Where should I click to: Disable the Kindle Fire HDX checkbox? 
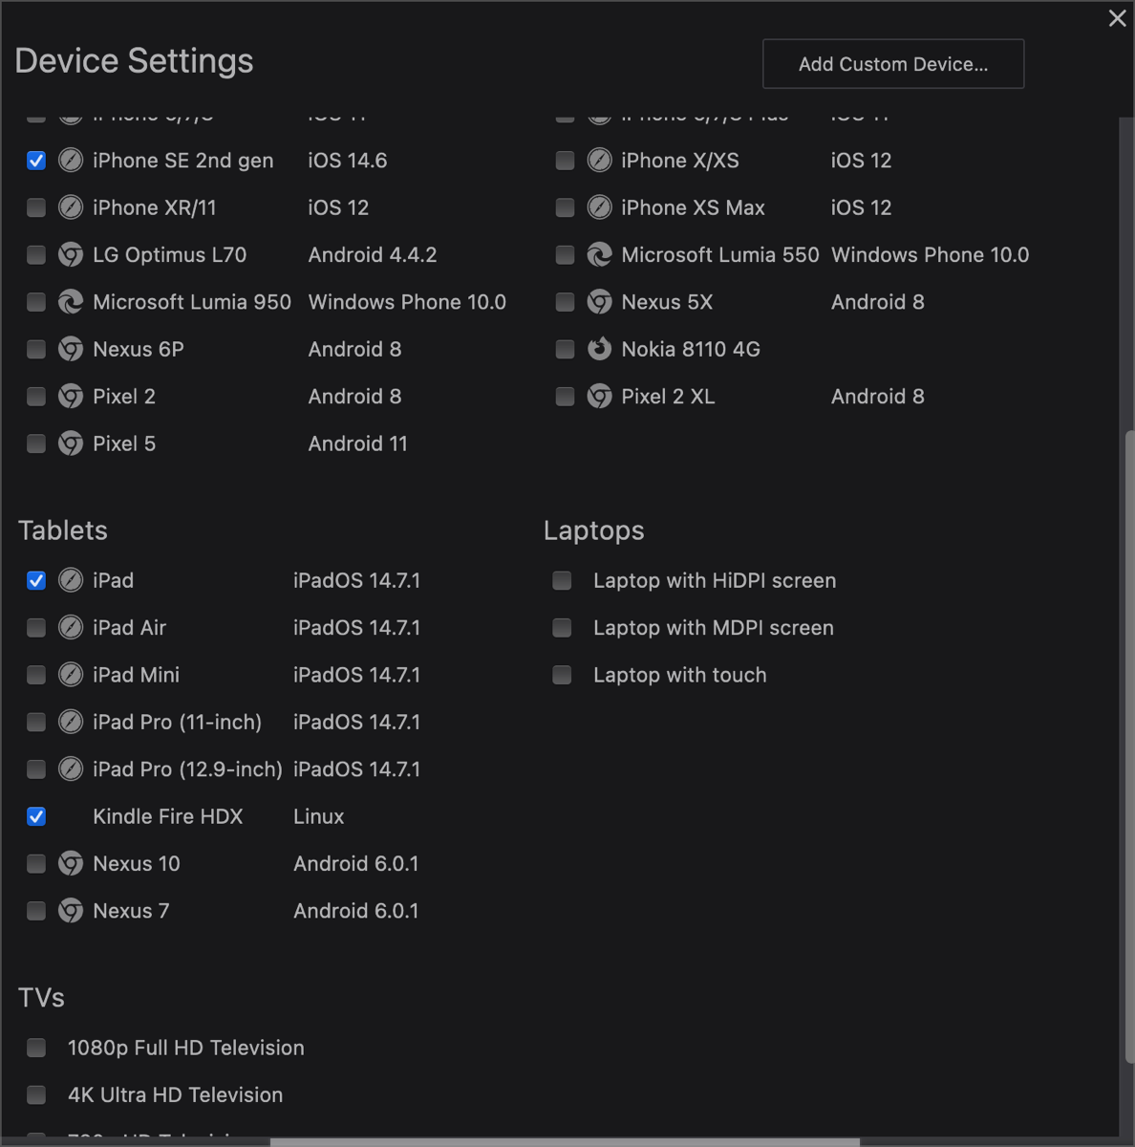[x=36, y=816]
